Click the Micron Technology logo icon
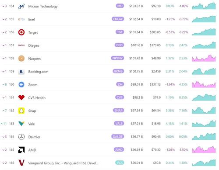The height and width of the screenshot is (170, 219). point(21,6)
